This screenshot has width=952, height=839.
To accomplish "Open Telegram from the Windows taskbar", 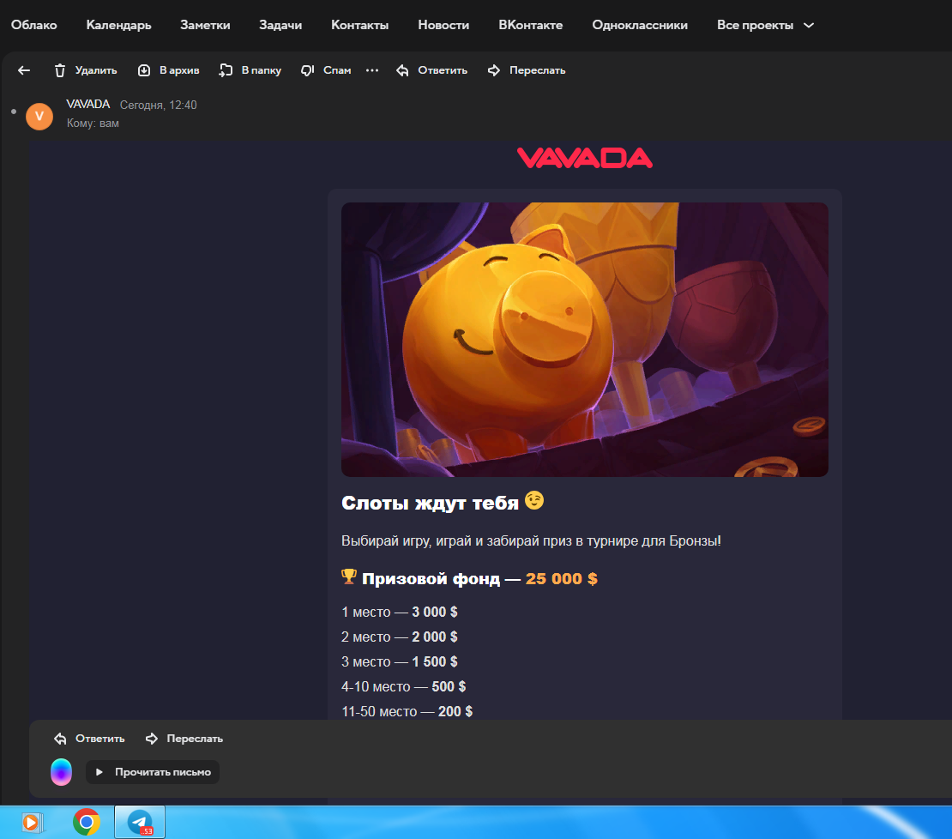I will point(140,822).
